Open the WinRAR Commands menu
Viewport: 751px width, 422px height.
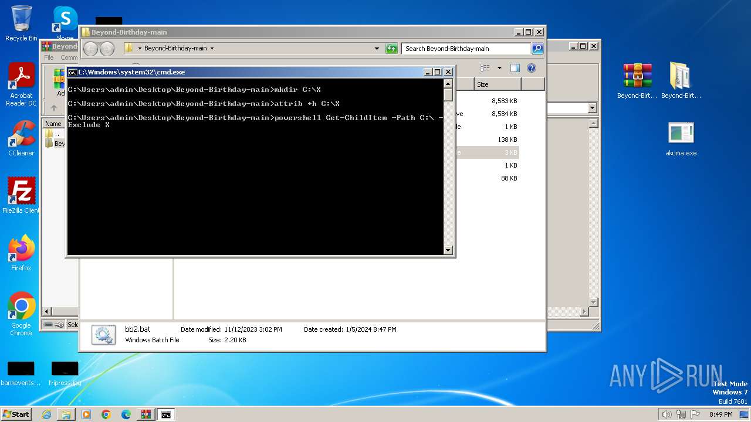(x=69, y=57)
